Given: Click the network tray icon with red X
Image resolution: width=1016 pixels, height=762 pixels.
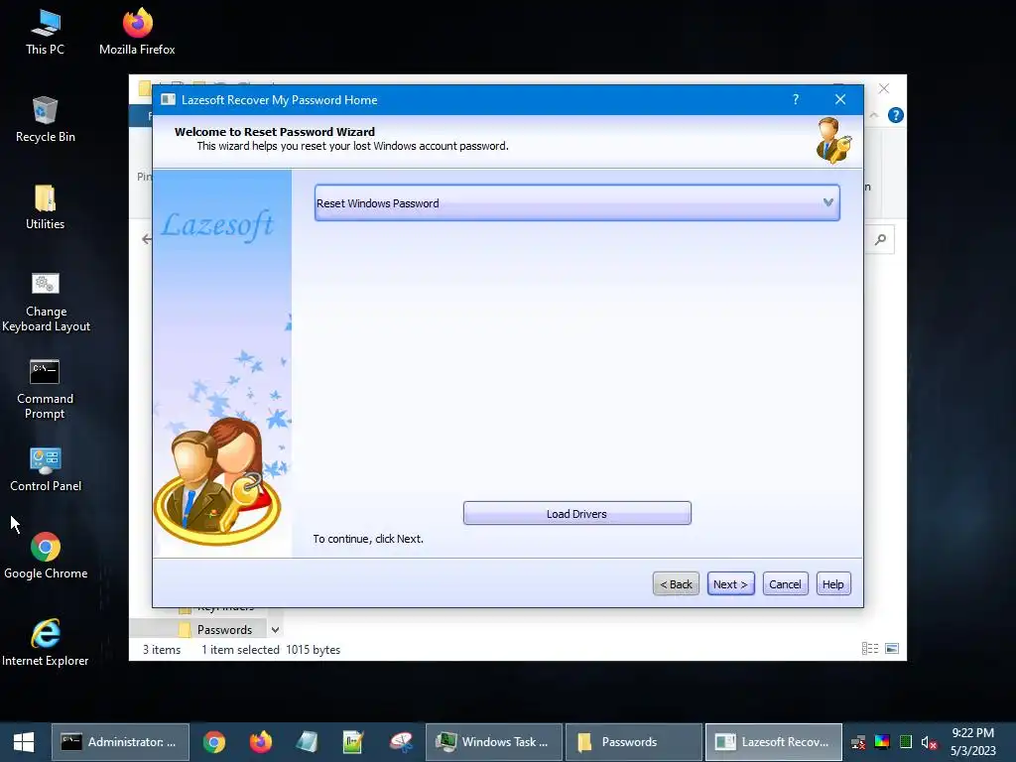Looking at the screenshot, I should coord(858,742).
